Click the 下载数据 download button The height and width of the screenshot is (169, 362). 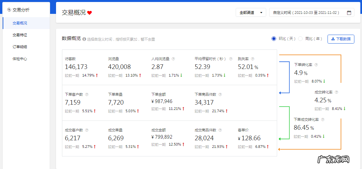click(x=341, y=39)
